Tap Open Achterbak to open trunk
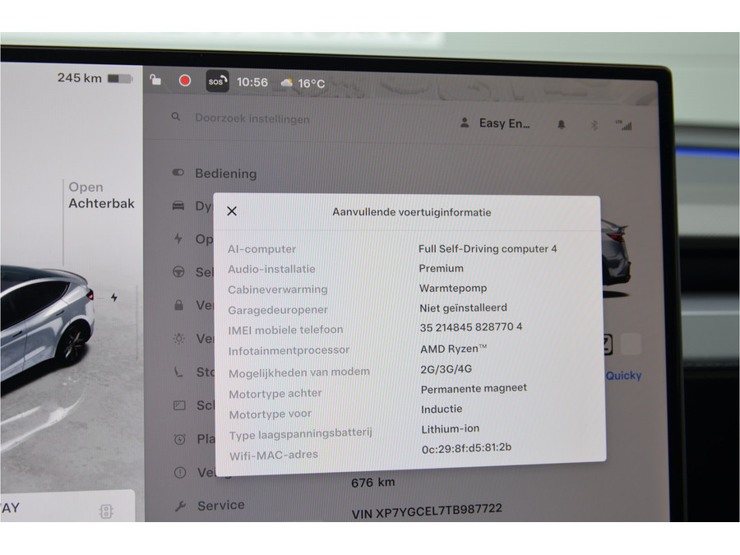740x555 pixels. coord(101,196)
